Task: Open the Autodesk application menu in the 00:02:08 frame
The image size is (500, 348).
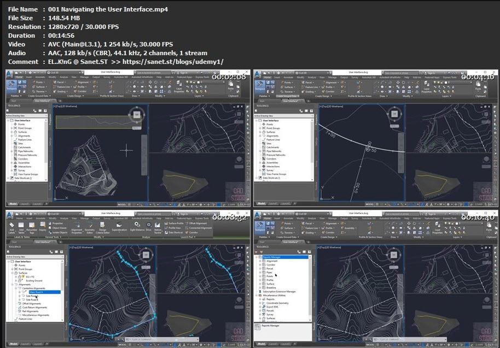Action: [9, 74]
